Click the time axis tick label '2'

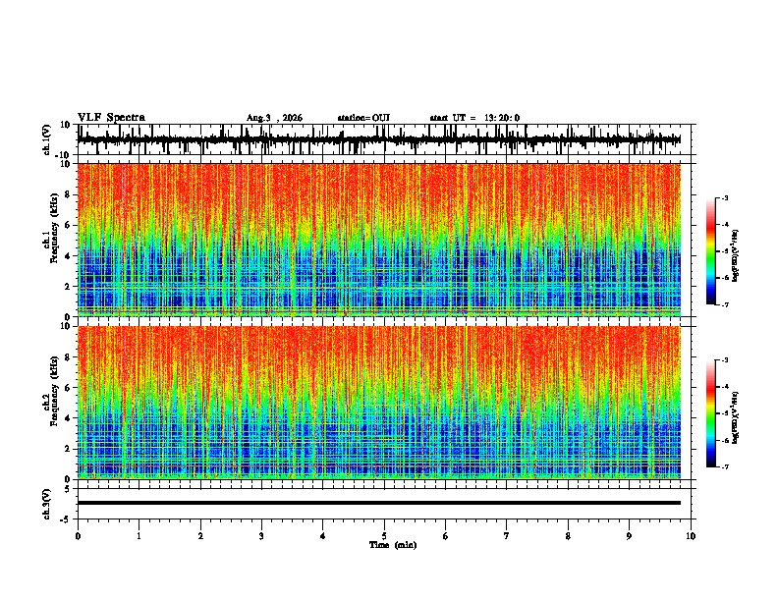(200, 536)
